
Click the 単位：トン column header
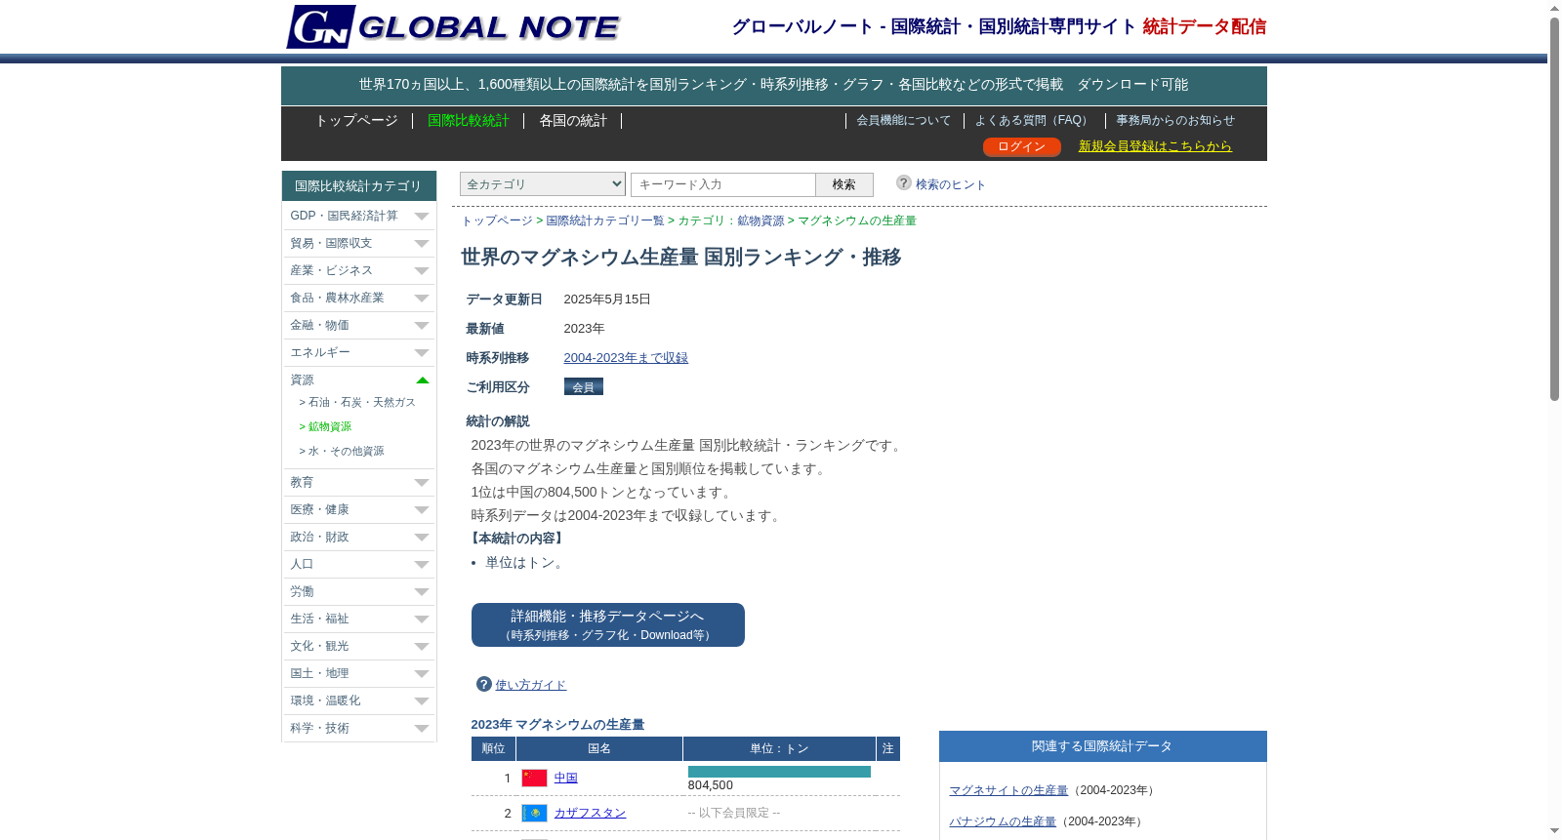click(x=779, y=748)
